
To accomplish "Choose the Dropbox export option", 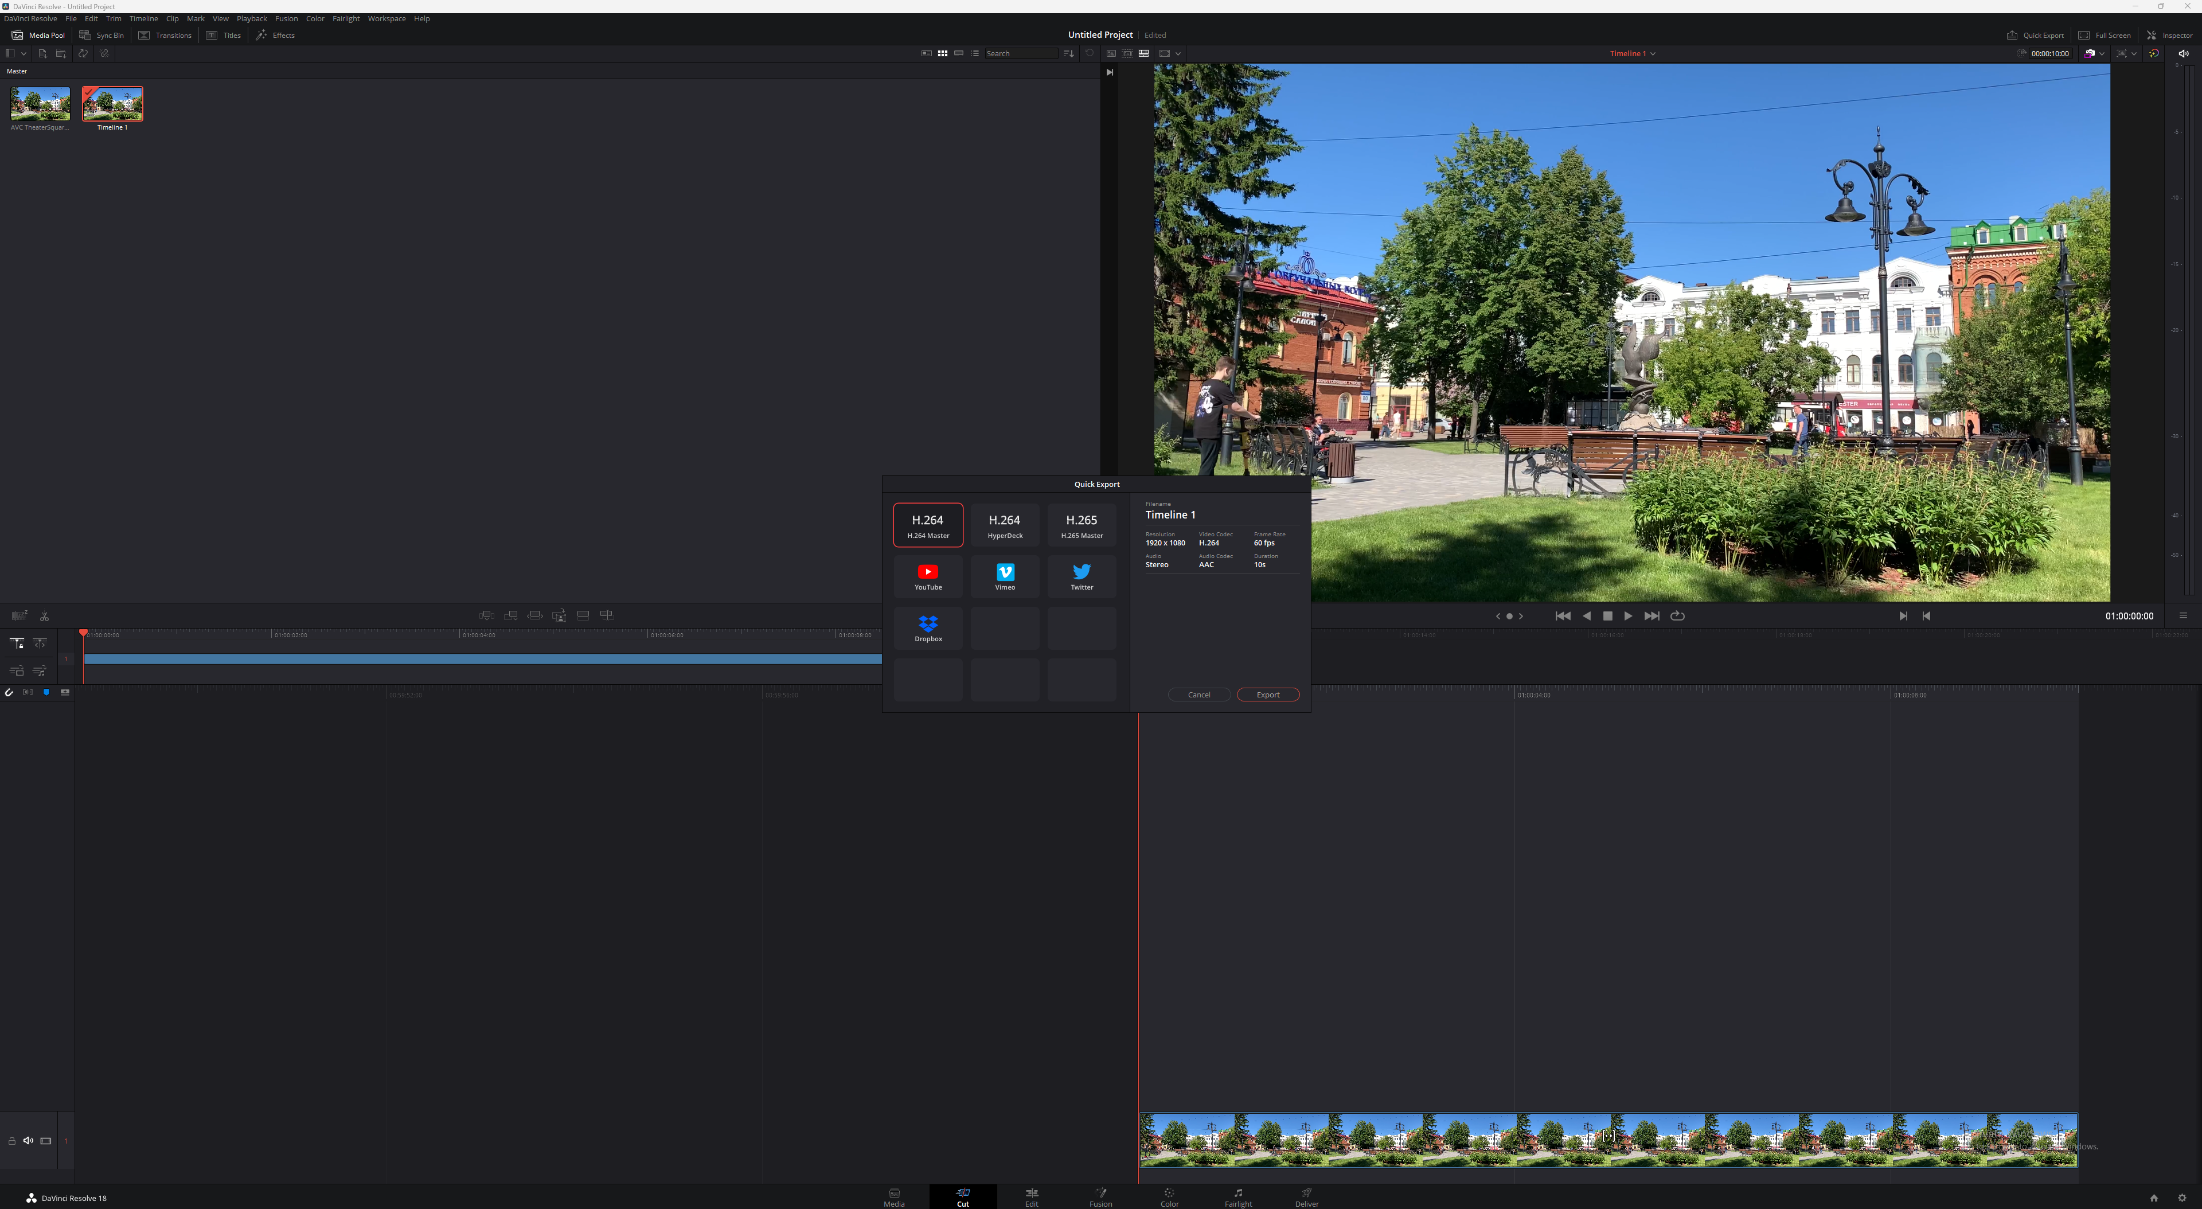I will [x=927, y=629].
